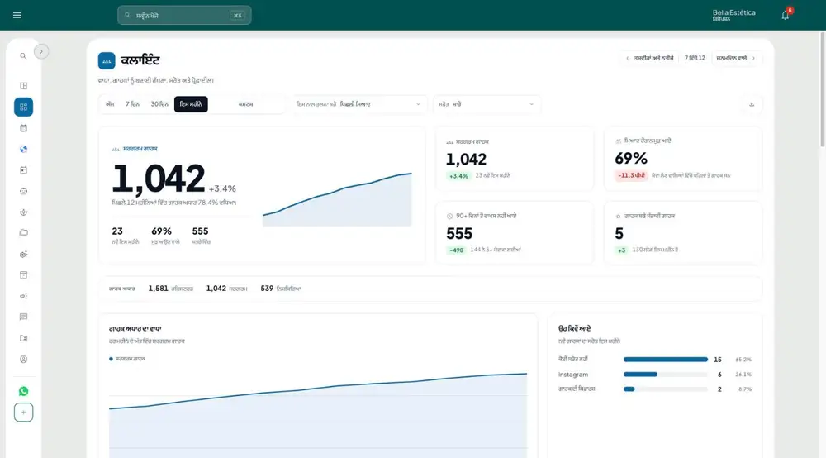826x458 pixels.
Task: Open the source filter dropdown
Action: tap(487, 104)
